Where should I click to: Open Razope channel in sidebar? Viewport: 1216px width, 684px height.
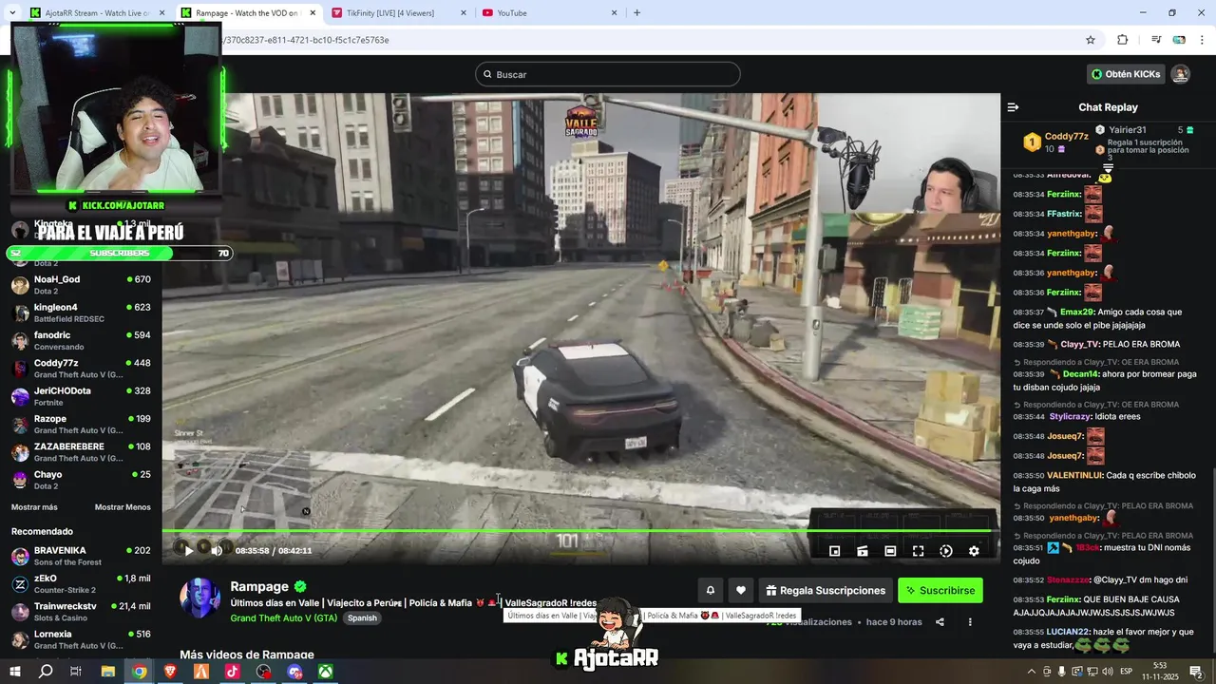pyautogui.click(x=81, y=424)
